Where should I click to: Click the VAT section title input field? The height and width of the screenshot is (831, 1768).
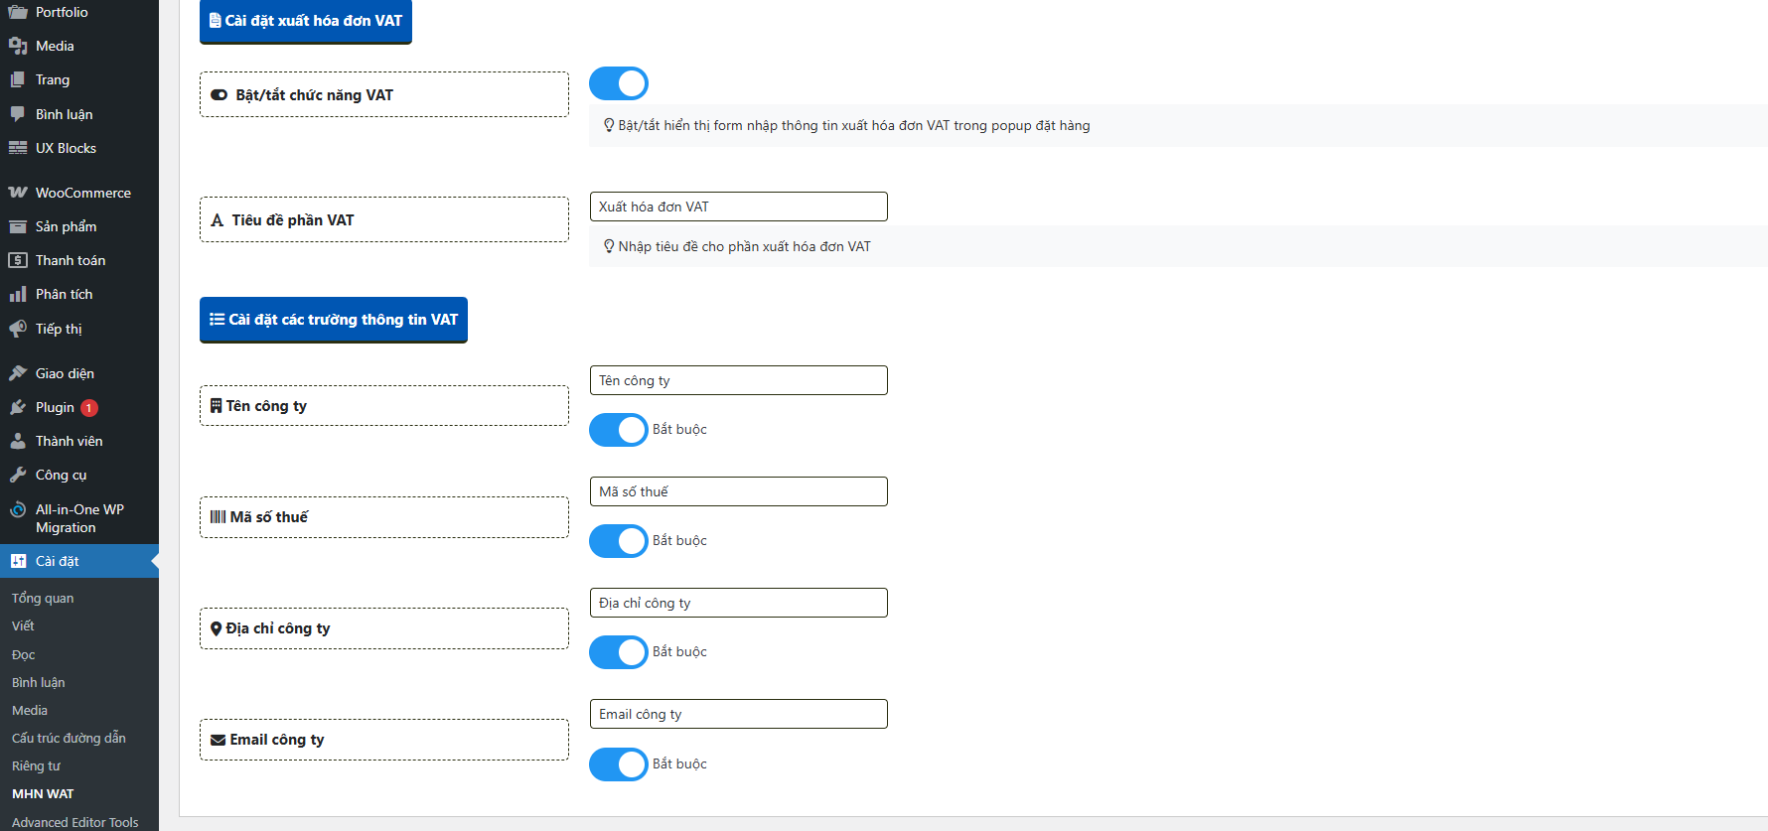coord(738,207)
